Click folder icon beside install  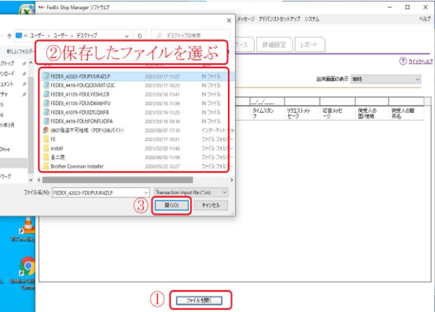click(x=46, y=148)
